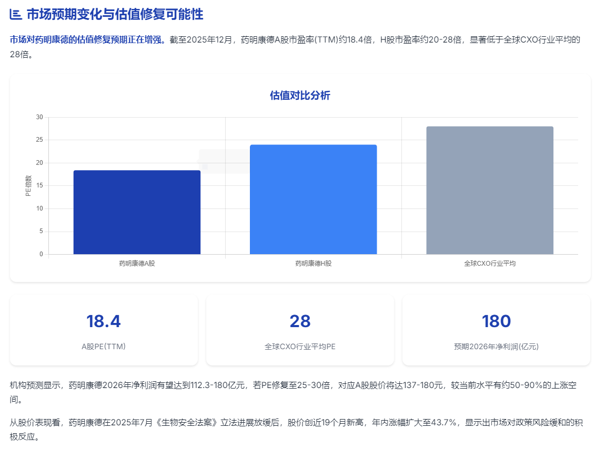Click the y-axis value 5

pos(42,231)
